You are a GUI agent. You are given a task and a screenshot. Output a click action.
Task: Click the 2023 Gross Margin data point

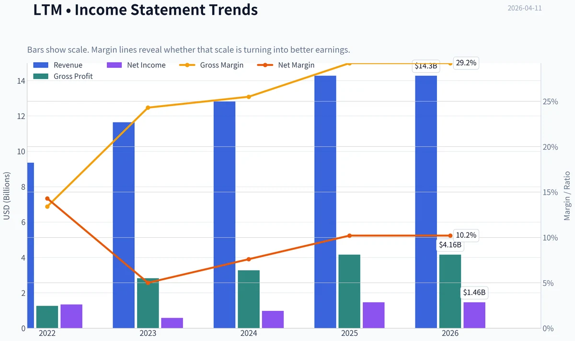148,108
